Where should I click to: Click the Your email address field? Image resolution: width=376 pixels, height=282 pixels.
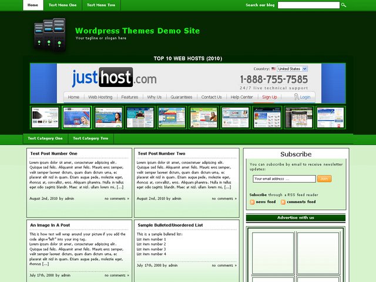[x=284, y=179]
